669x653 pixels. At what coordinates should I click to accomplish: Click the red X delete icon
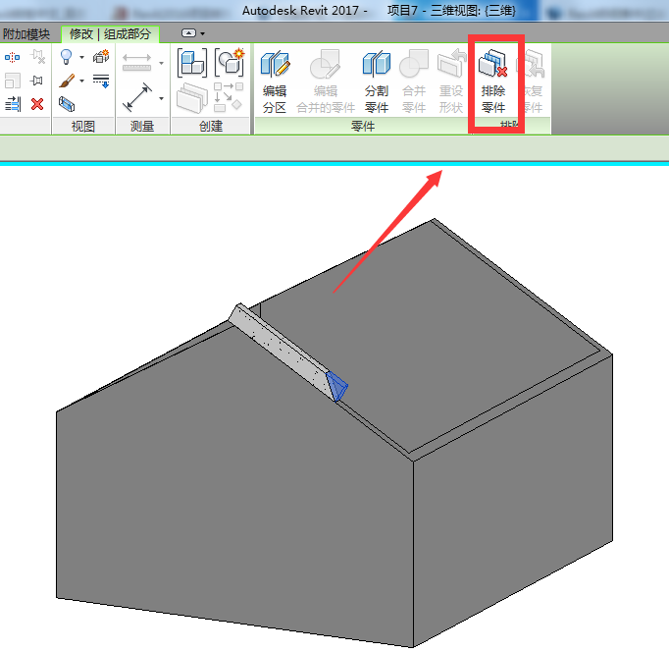37,103
